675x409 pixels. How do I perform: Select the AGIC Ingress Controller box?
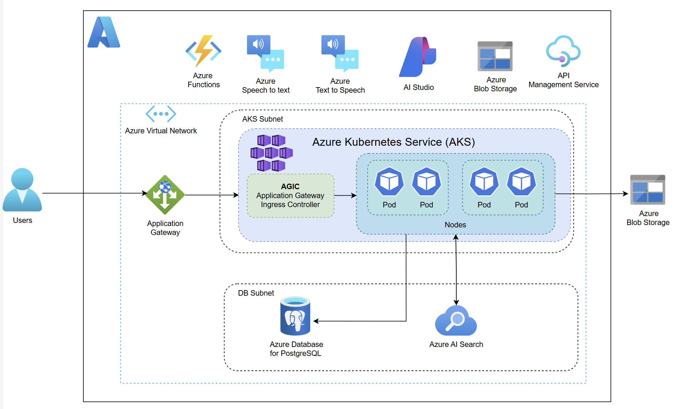click(290, 196)
